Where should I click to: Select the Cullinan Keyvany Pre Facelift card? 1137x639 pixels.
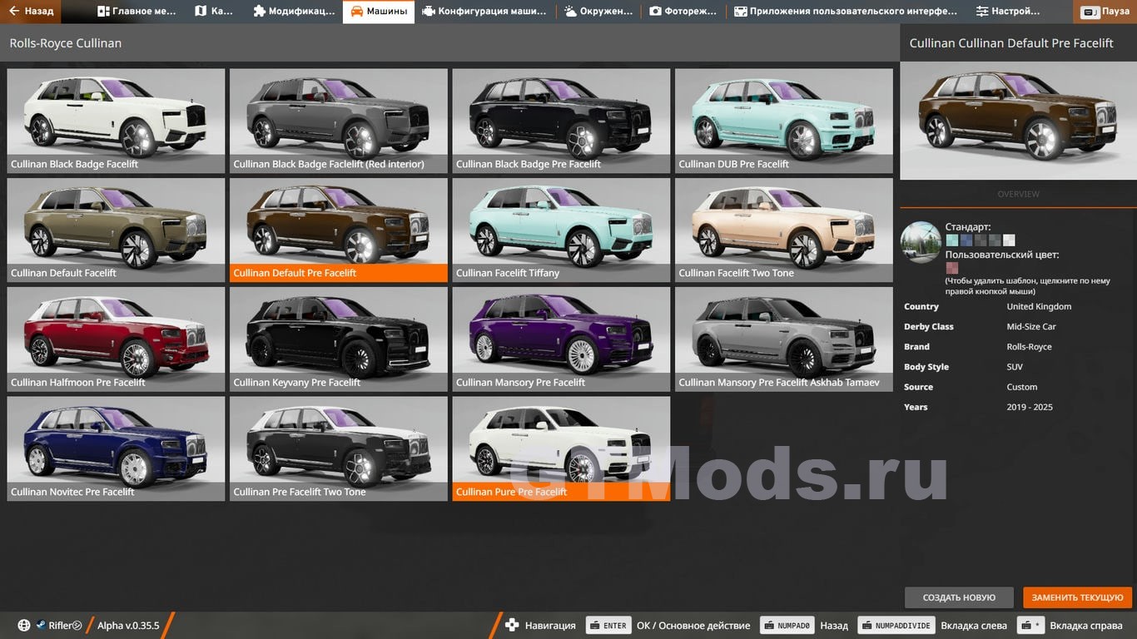click(x=339, y=339)
